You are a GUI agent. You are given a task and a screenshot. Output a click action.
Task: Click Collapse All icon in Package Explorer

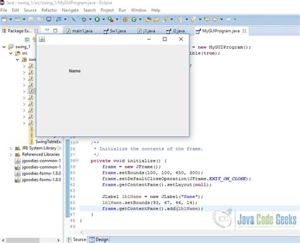[27, 40]
